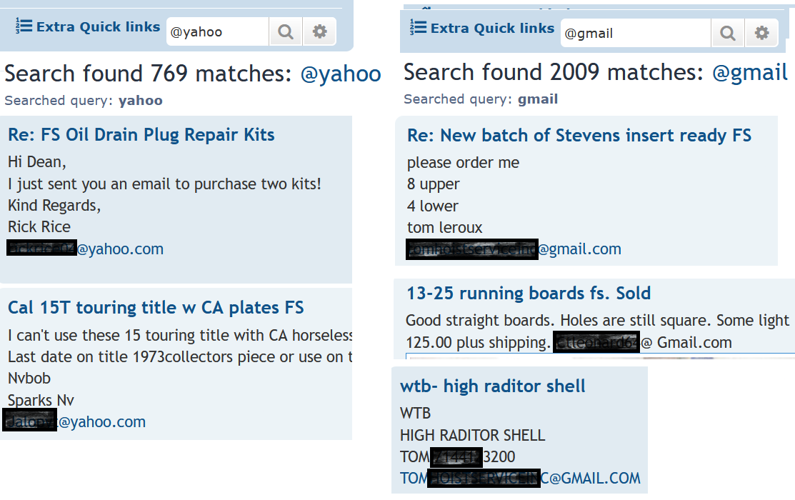Open the "Cal 15T touring title w CA plates FS" topic
795x500 pixels.
point(156,308)
